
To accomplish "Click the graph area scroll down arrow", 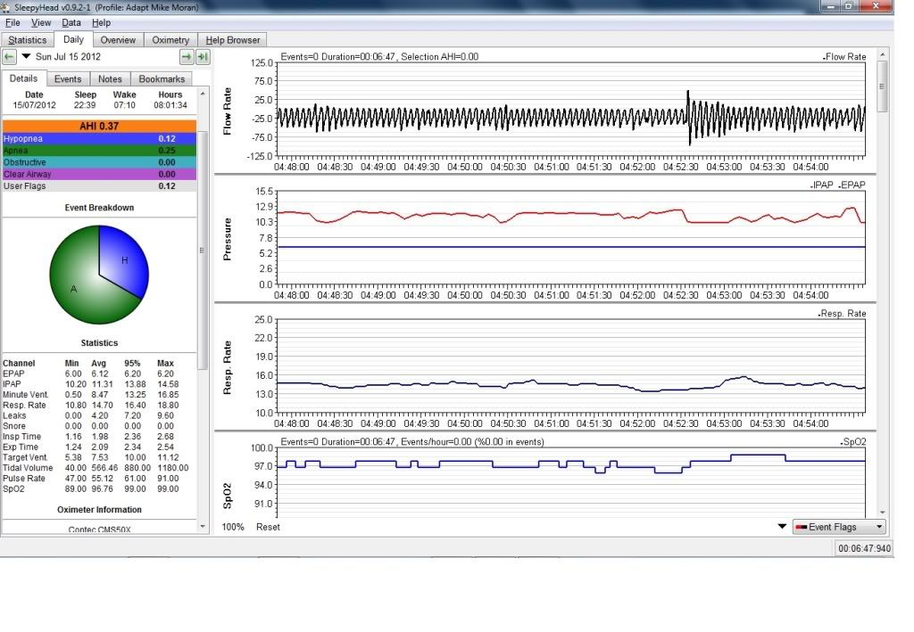I will (x=883, y=513).
